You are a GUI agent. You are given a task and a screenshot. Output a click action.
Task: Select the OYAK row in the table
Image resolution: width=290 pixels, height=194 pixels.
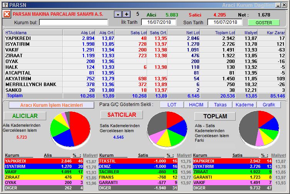tap(145, 61)
